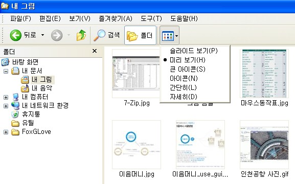This screenshot has height=184, width=295.
Task: Click the 내 컴퓨터 computer icon
Action: 15,97
